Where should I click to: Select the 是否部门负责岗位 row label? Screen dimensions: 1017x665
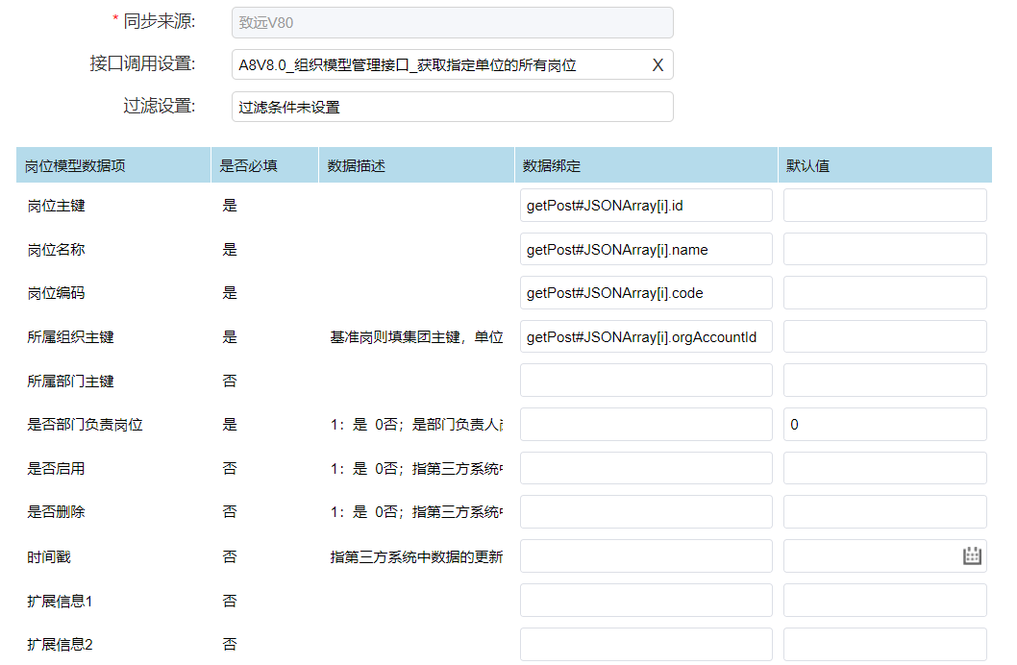[85, 425]
